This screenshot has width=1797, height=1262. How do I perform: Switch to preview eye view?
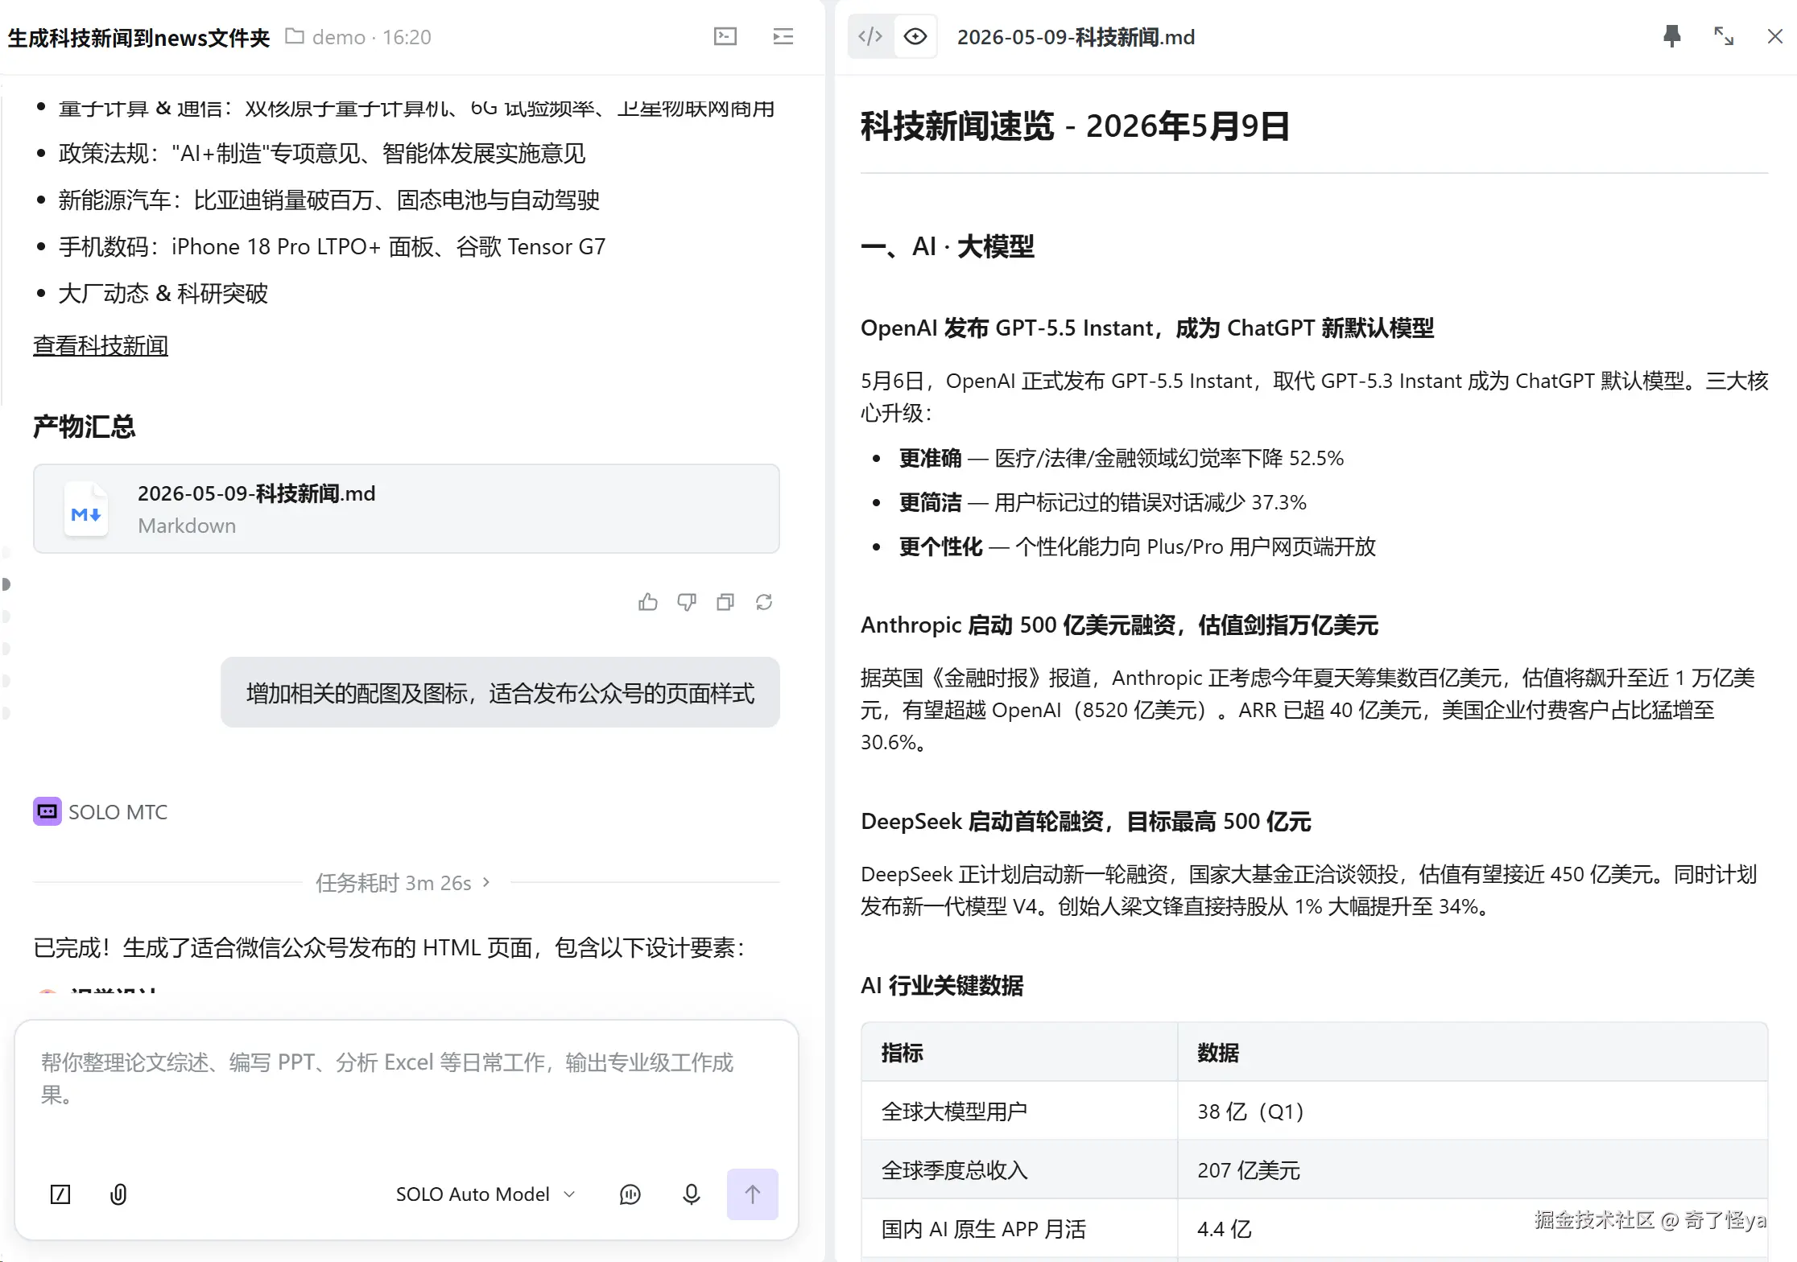pyautogui.click(x=915, y=36)
